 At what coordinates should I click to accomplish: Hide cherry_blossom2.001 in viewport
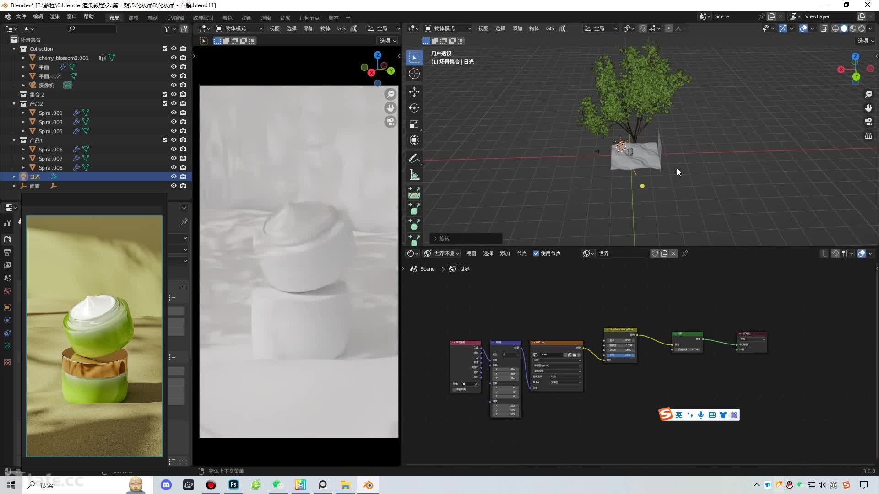[174, 58]
